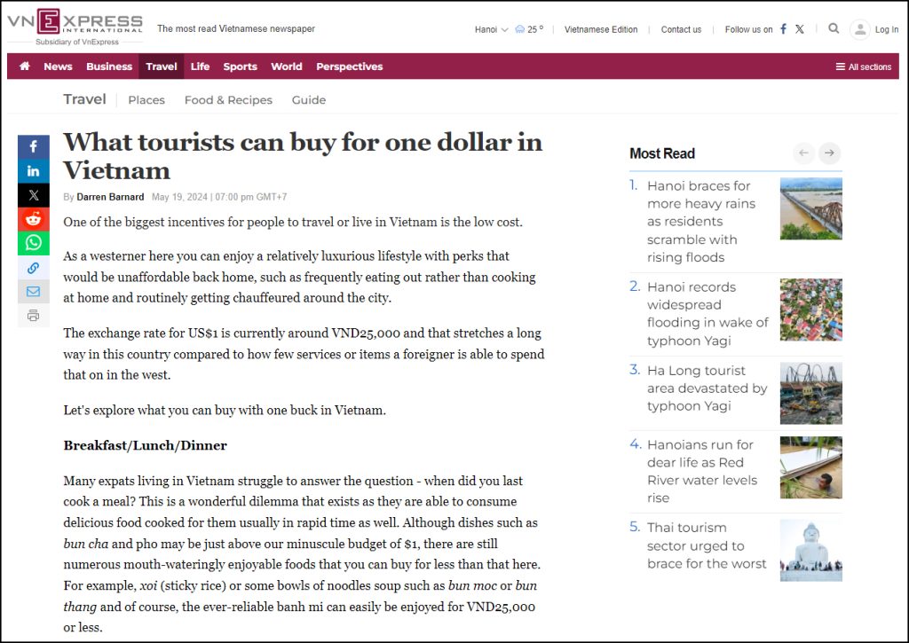Email this article using envelope icon
Image resolution: width=909 pixels, height=643 pixels.
tap(34, 291)
